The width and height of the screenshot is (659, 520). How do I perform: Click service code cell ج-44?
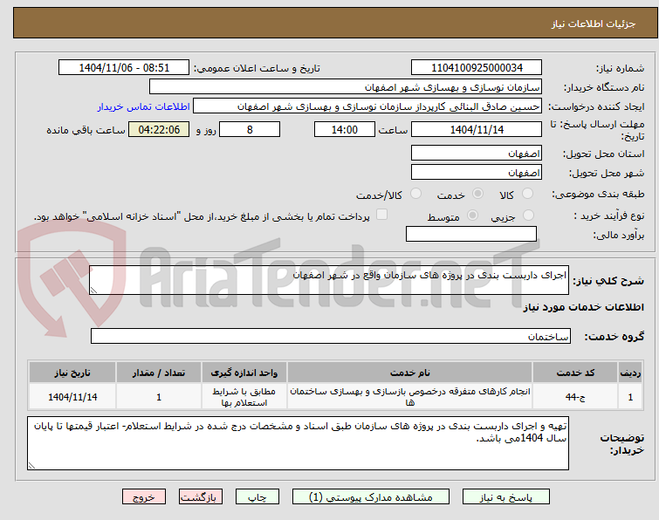click(x=575, y=397)
